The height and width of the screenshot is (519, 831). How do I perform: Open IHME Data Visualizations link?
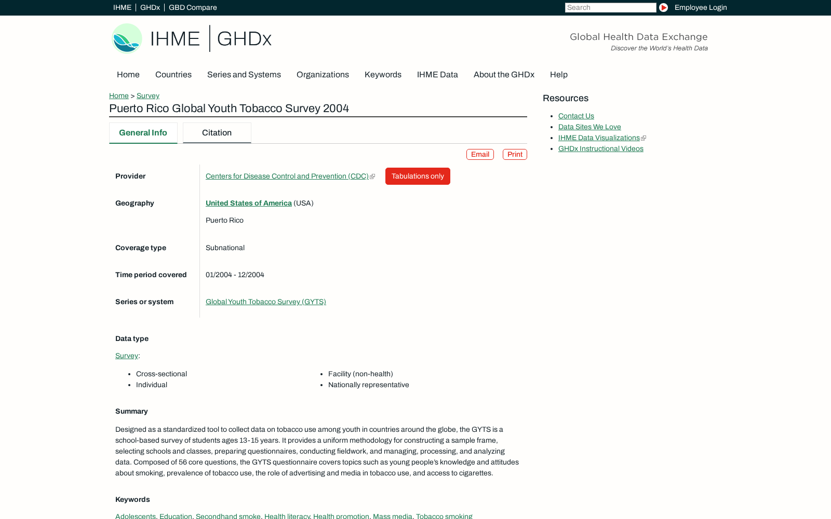[x=599, y=138]
